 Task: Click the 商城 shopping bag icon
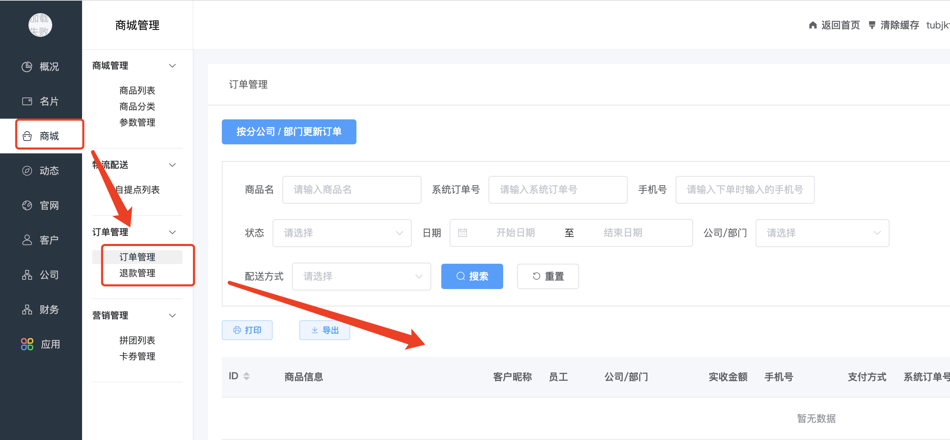[x=27, y=136]
